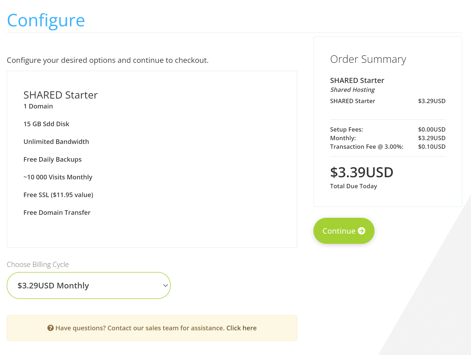471x355 pixels.
Task: Click the Free Domain Transfer feature text
Action: coord(57,212)
